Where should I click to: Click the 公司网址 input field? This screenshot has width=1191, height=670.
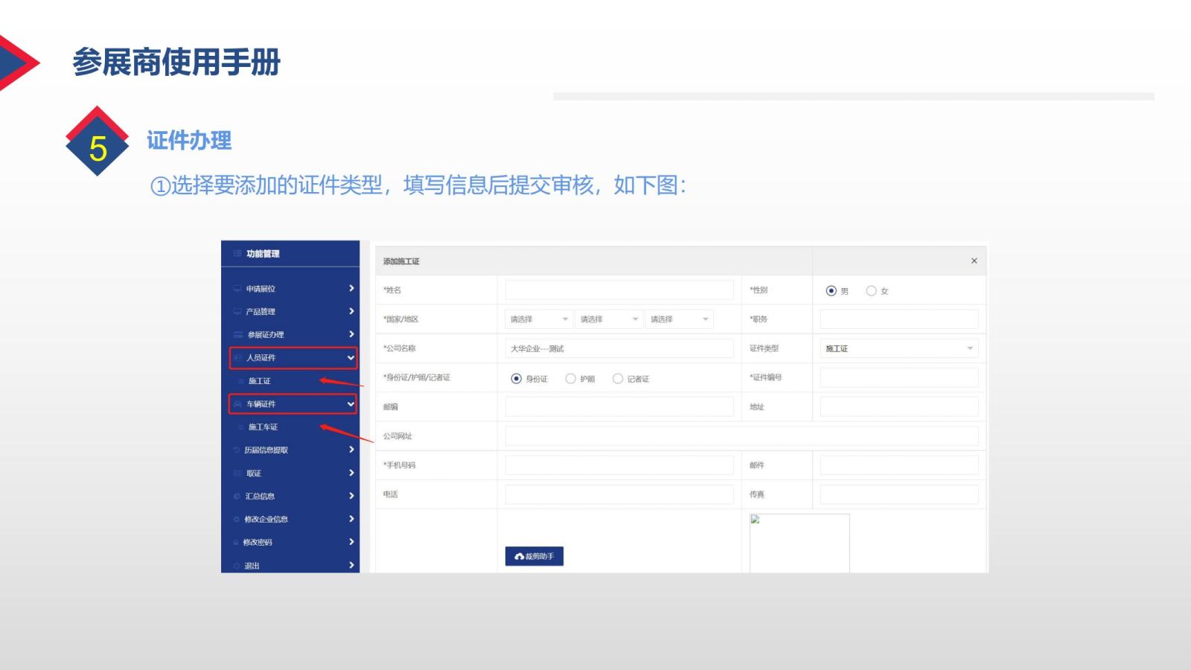pyautogui.click(x=741, y=436)
